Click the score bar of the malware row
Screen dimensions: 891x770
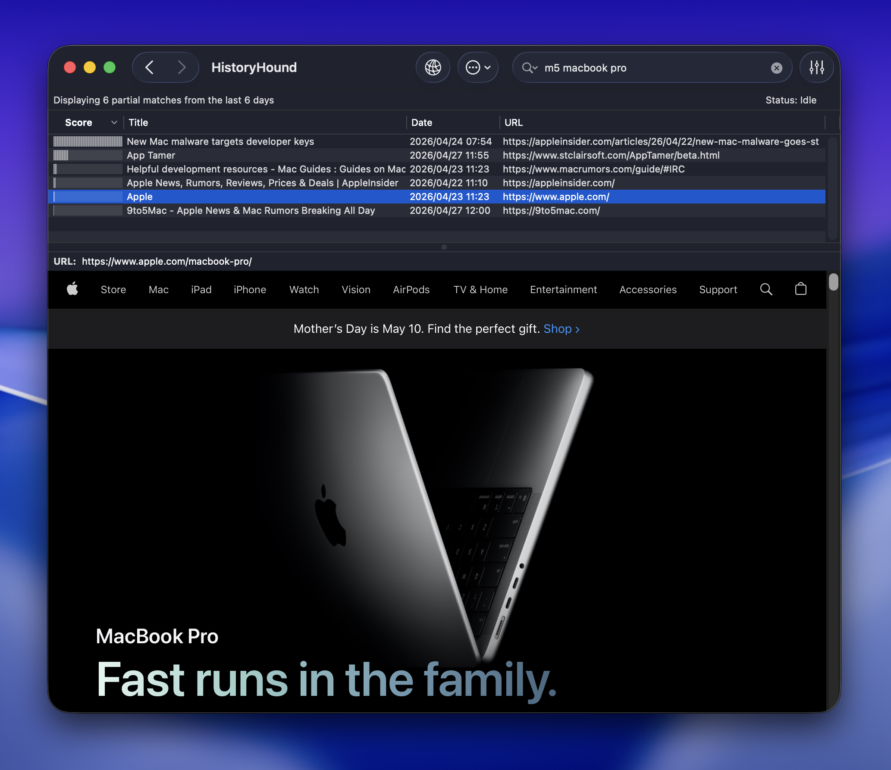point(88,141)
